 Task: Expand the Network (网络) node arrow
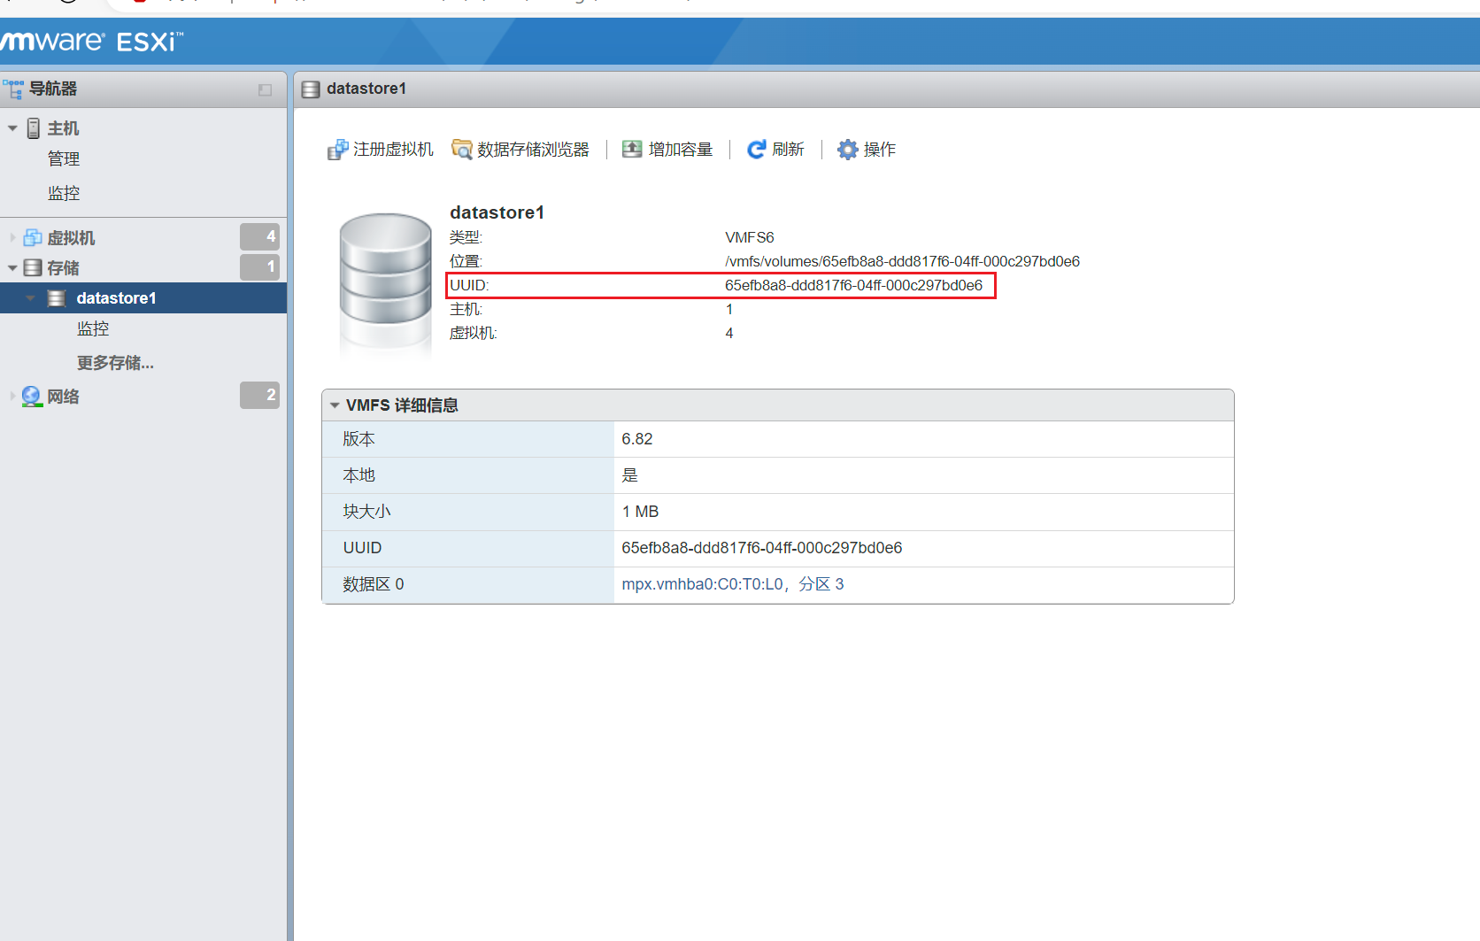[12, 396]
